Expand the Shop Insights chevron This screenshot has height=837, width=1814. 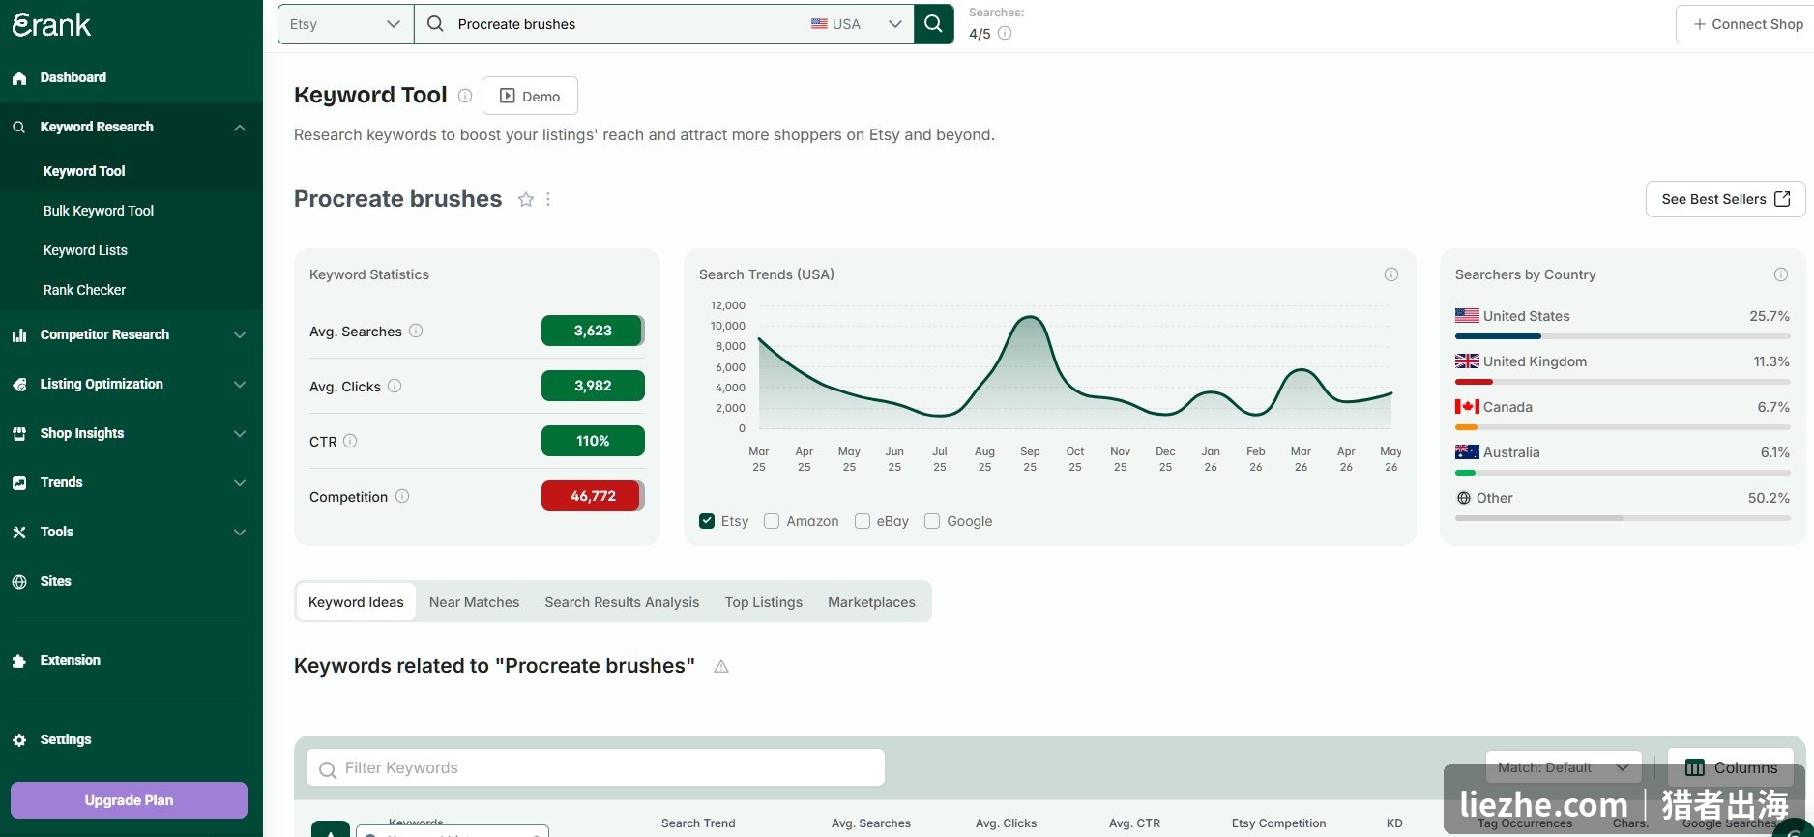click(x=240, y=434)
